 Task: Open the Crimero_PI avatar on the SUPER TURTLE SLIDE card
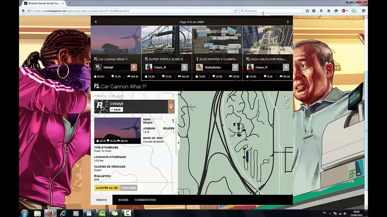tap(149, 67)
